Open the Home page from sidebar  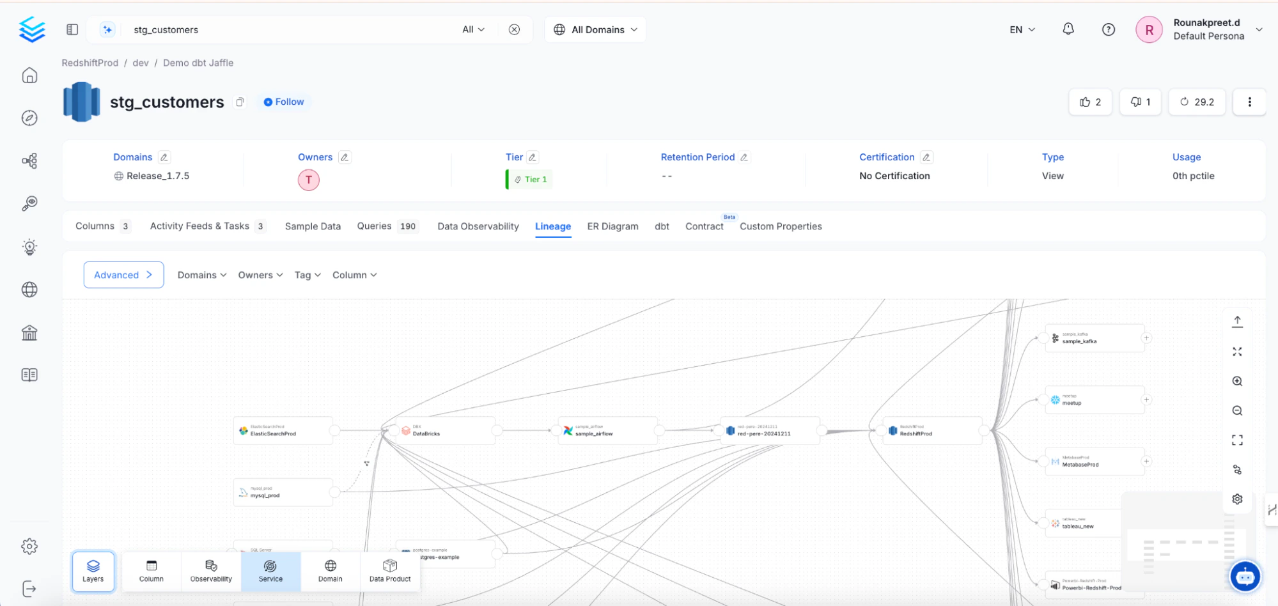(x=29, y=75)
